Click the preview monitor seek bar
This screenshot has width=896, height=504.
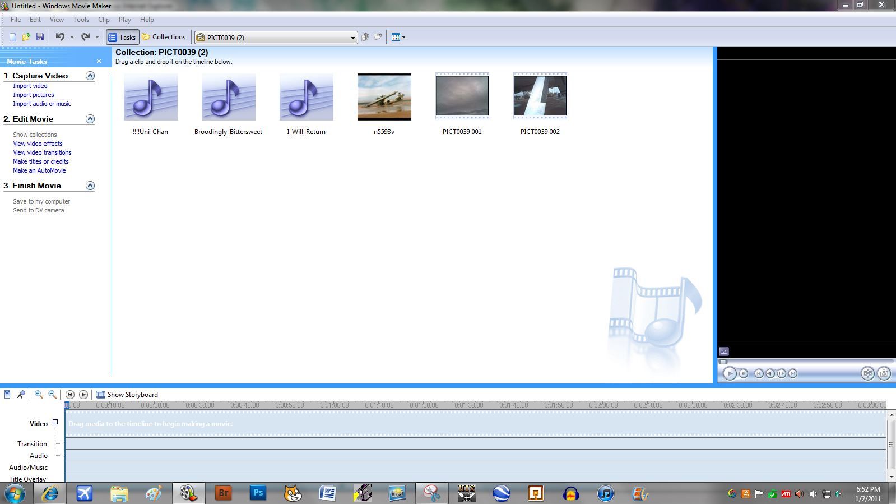[x=806, y=362]
